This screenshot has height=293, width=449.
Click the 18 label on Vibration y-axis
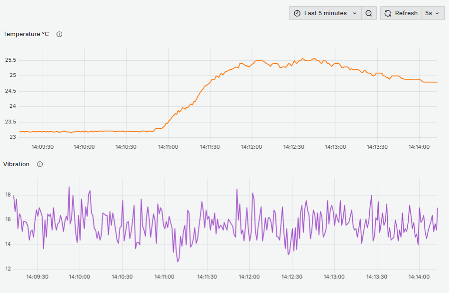(x=8, y=195)
